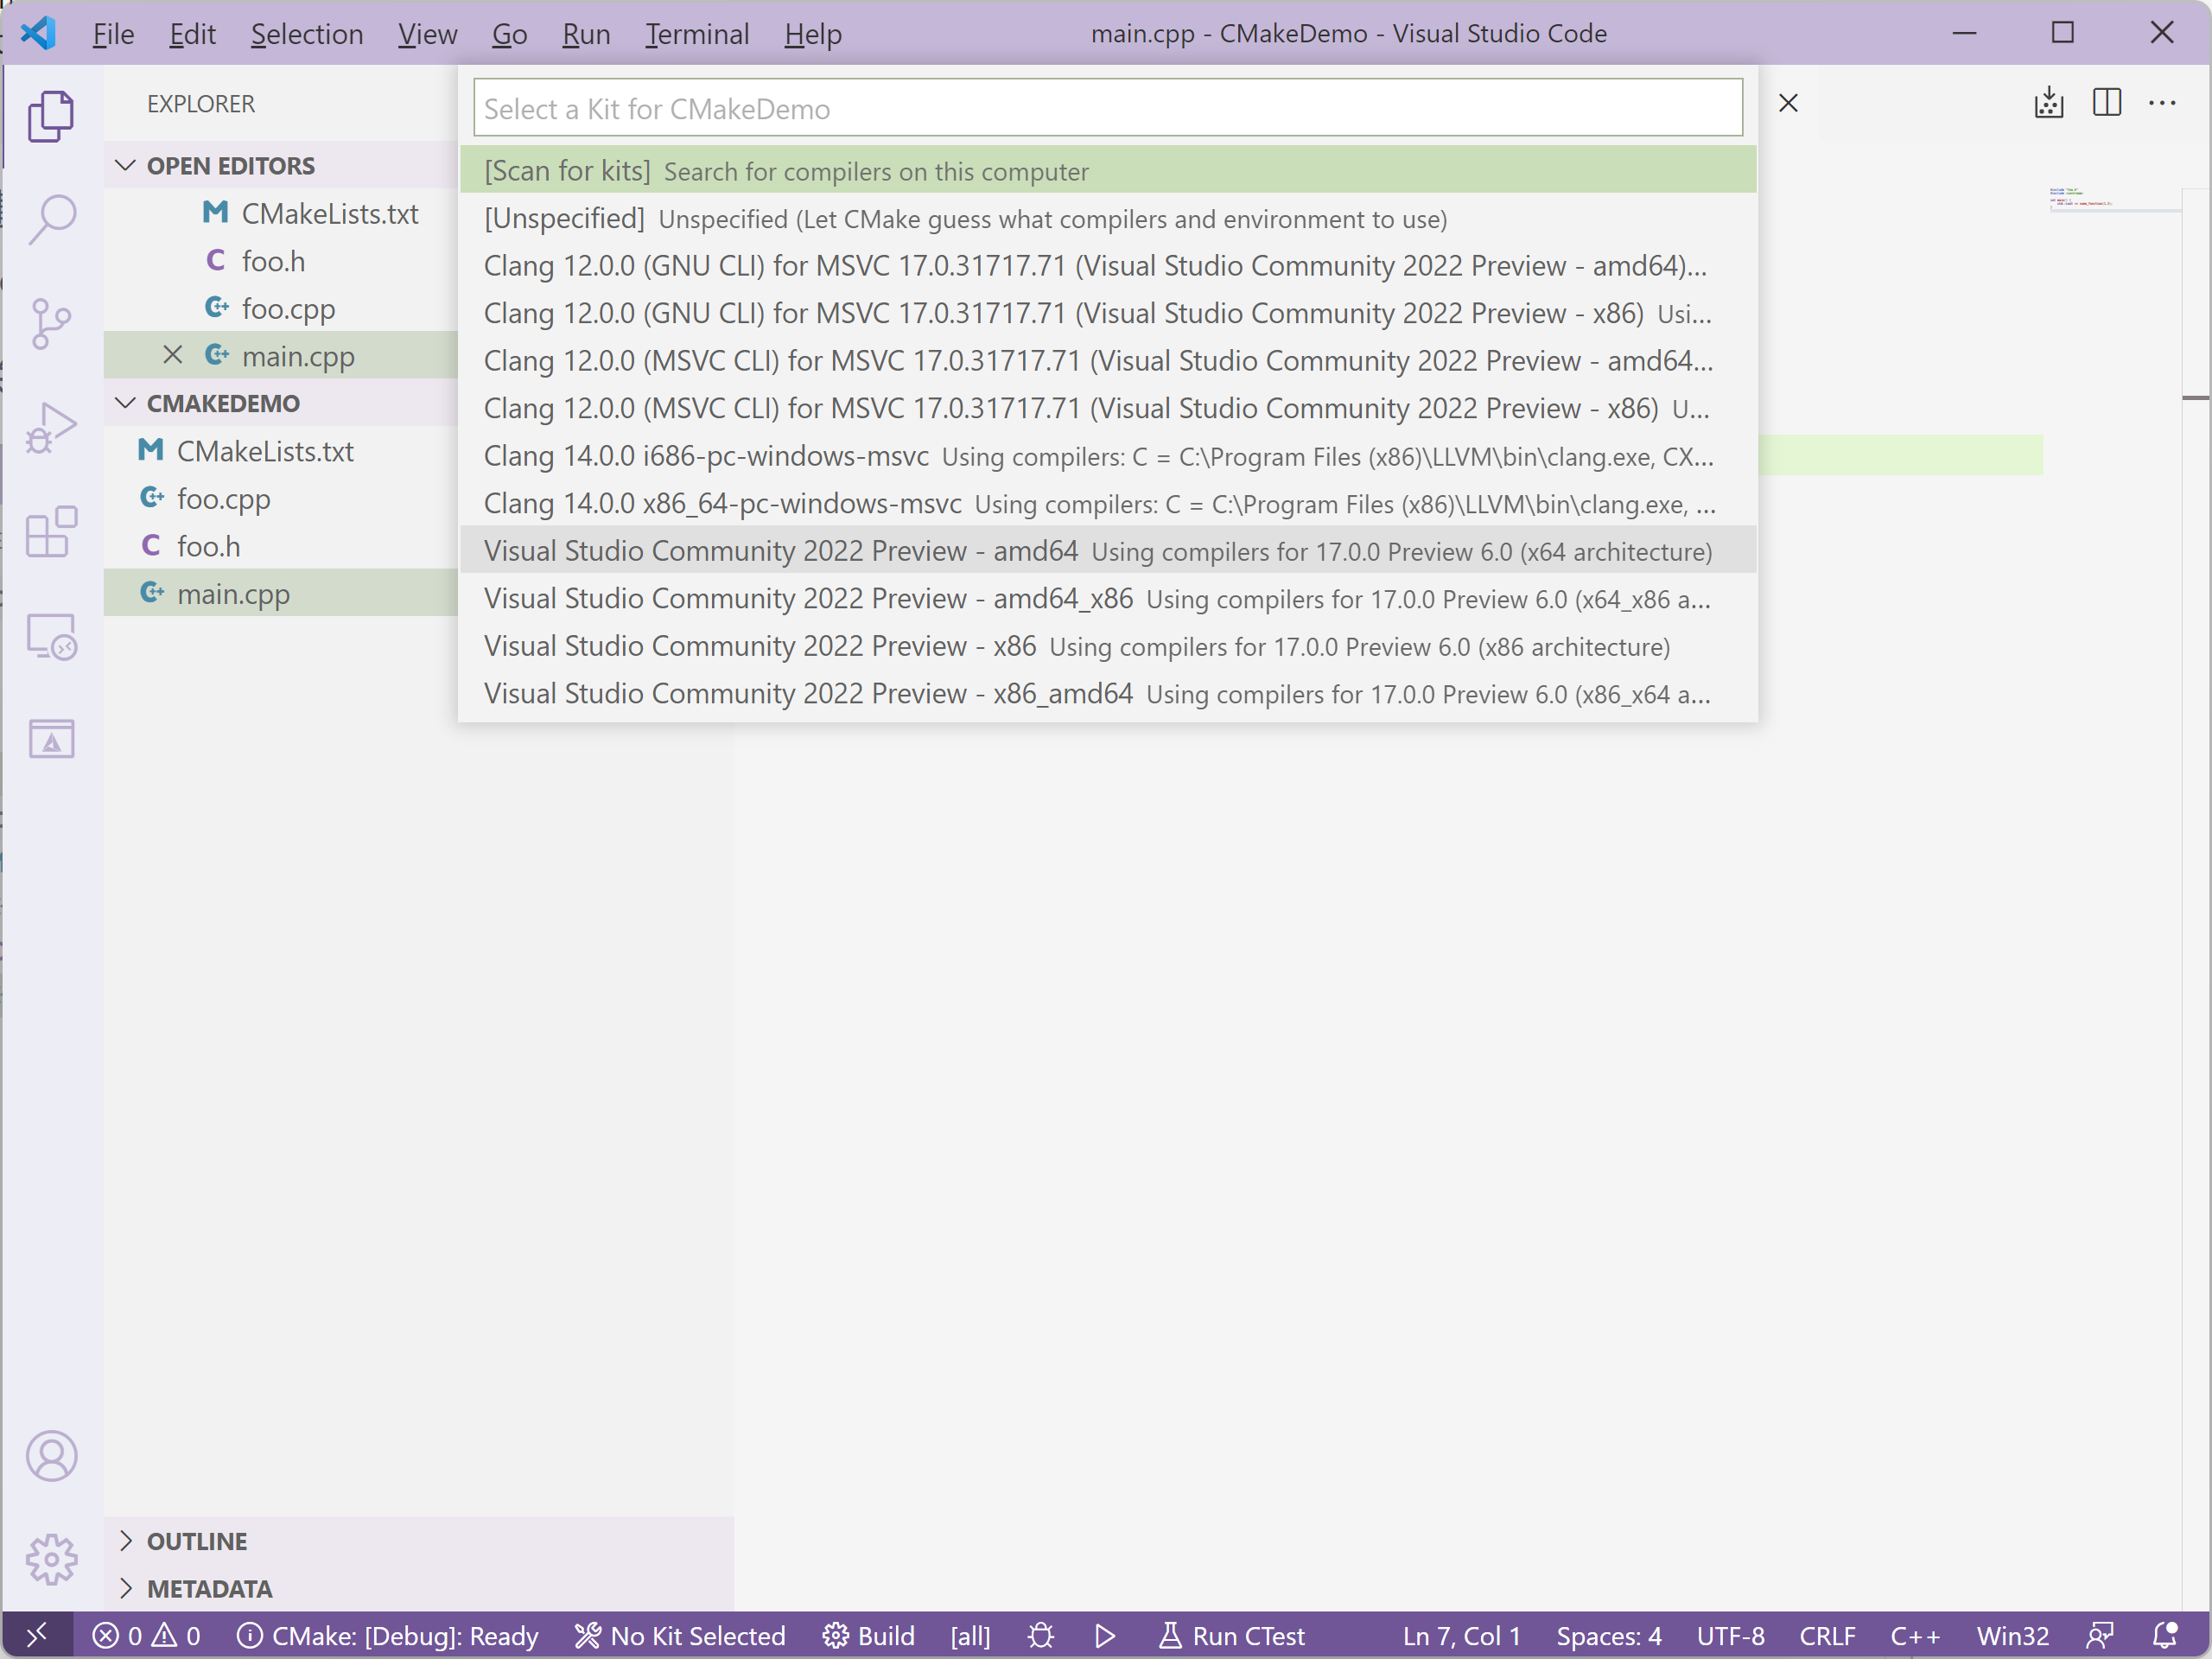Viewport: 2212px width, 1659px height.
Task: Open CMakeLists.txt in CMAKEDEMO folder
Action: click(280, 451)
